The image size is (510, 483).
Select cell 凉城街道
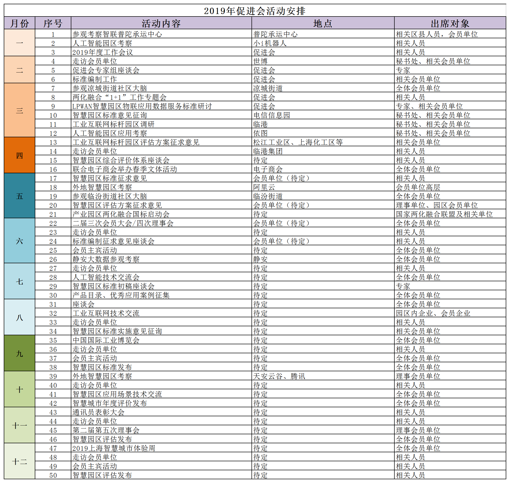tap(323, 88)
